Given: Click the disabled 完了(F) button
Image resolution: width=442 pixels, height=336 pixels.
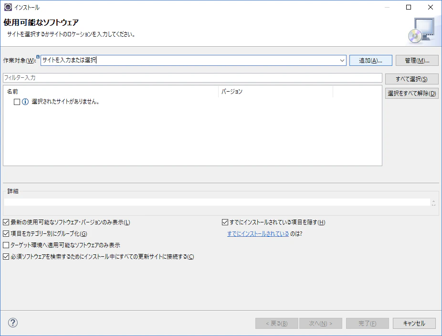Looking at the screenshot, I should pos(368,323).
